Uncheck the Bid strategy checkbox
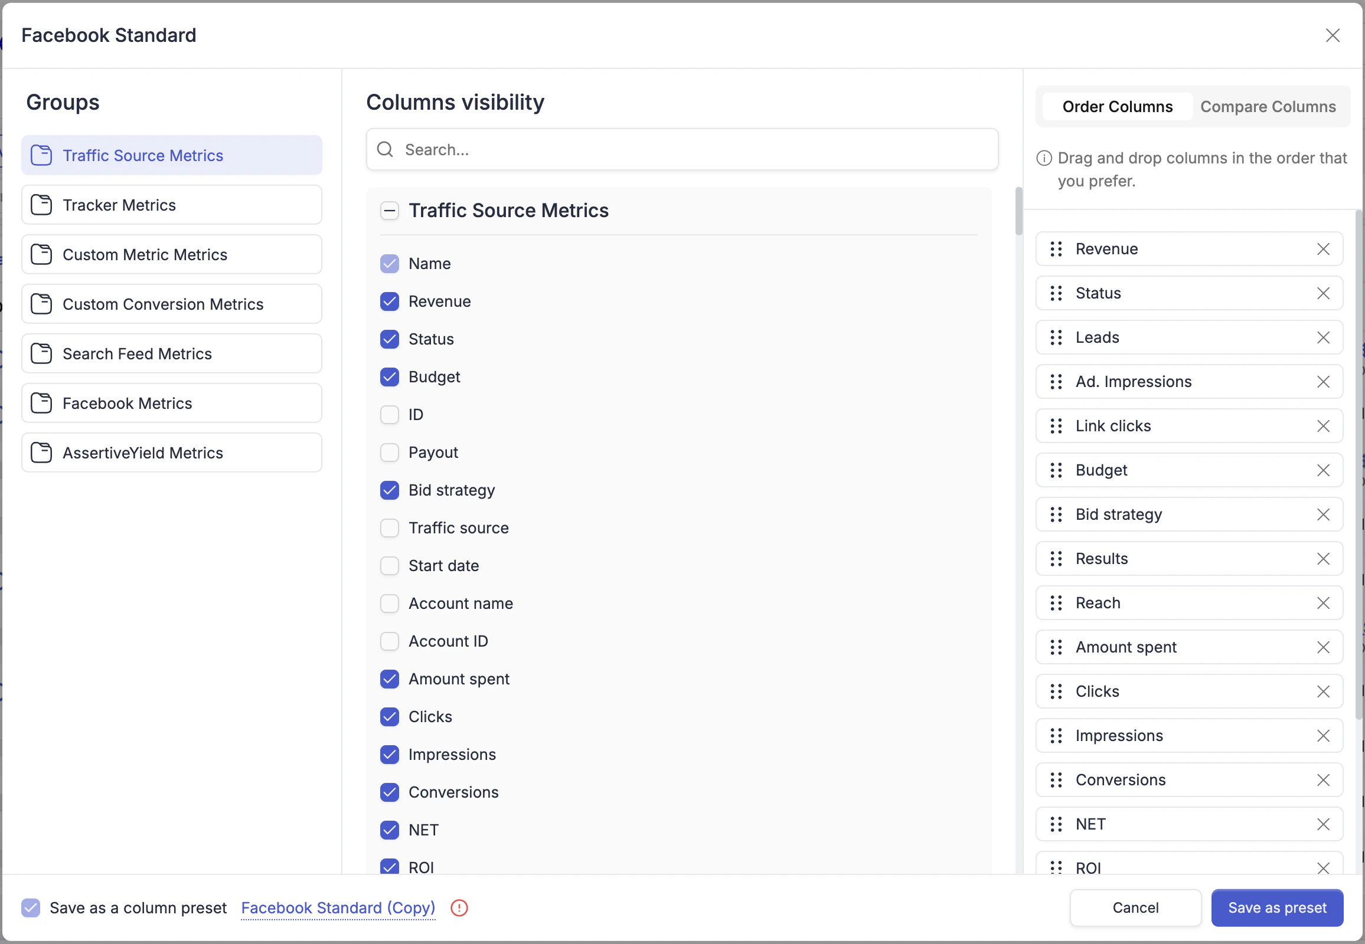 (390, 490)
